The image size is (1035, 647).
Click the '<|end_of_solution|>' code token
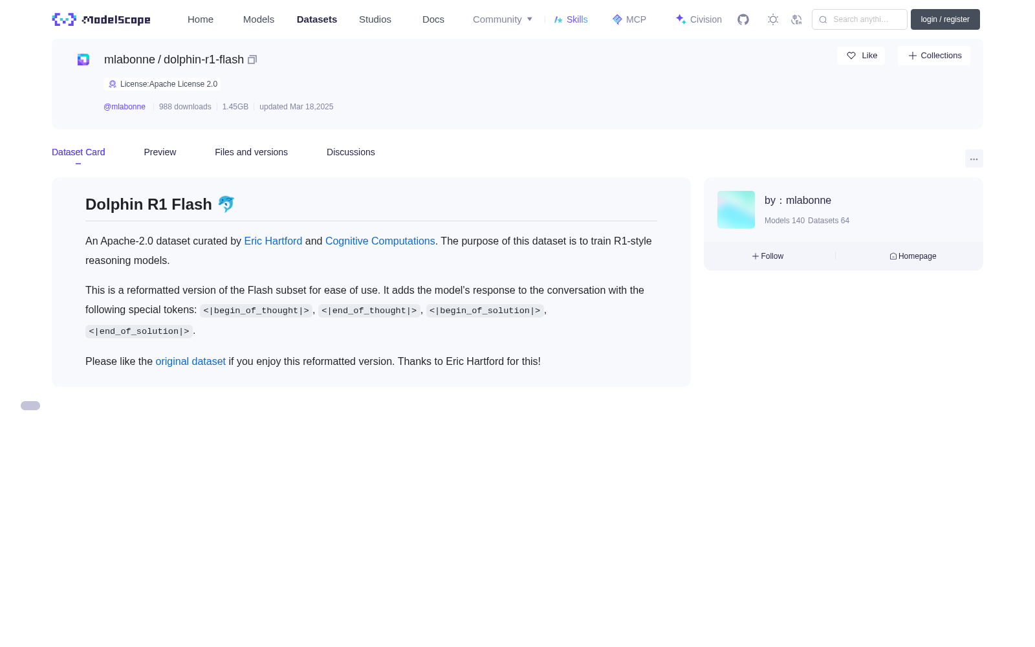coord(139,331)
